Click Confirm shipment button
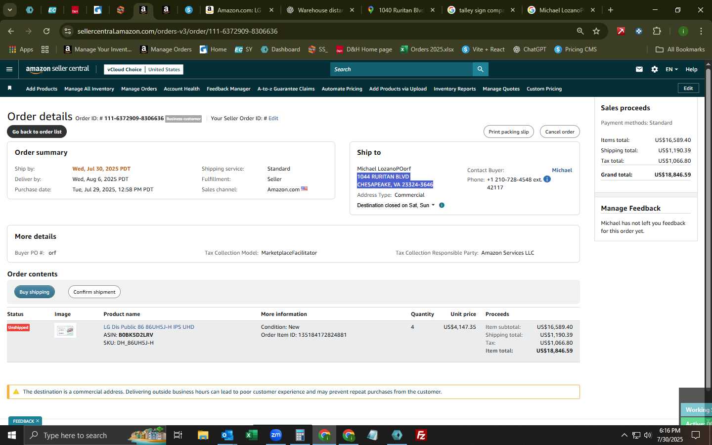Image resolution: width=712 pixels, height=445 pixels. tap(94, 292)
